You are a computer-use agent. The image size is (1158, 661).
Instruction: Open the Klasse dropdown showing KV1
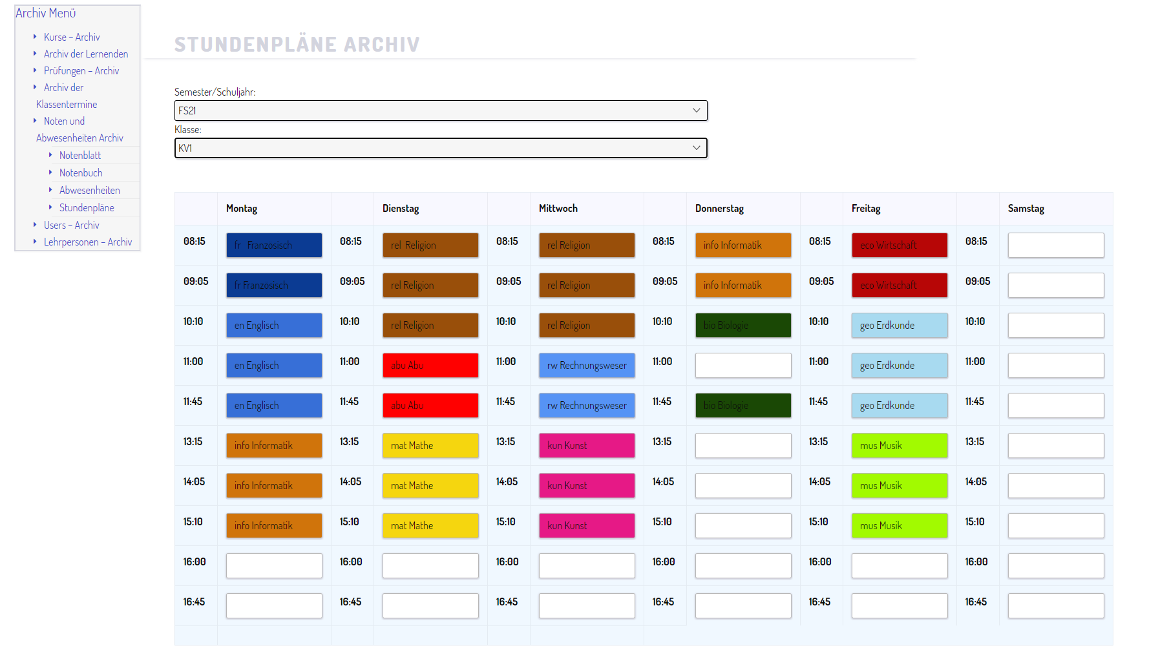(x=440, y=148)
